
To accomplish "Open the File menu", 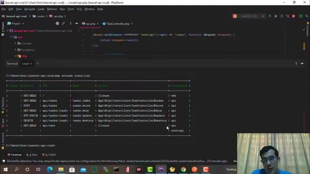I will point(3,9).
